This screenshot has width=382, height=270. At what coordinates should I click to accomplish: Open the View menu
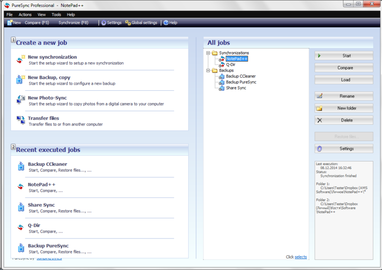[x=42, y=15]
